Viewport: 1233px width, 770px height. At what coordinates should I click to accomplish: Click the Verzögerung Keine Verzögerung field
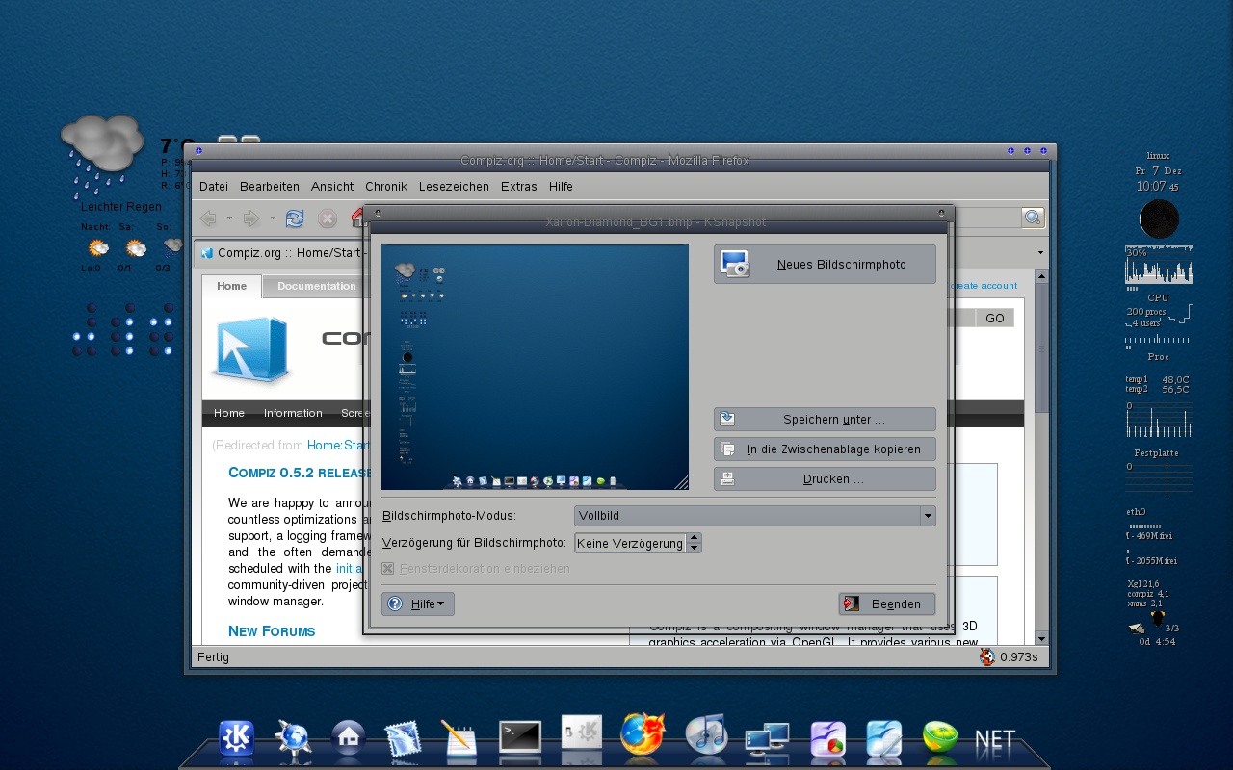[630, 543]
